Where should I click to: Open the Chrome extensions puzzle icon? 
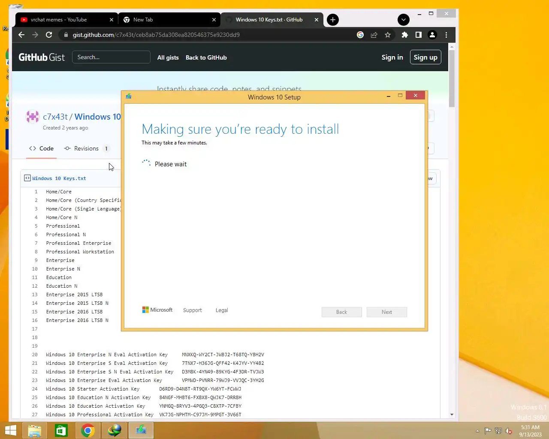404,35
